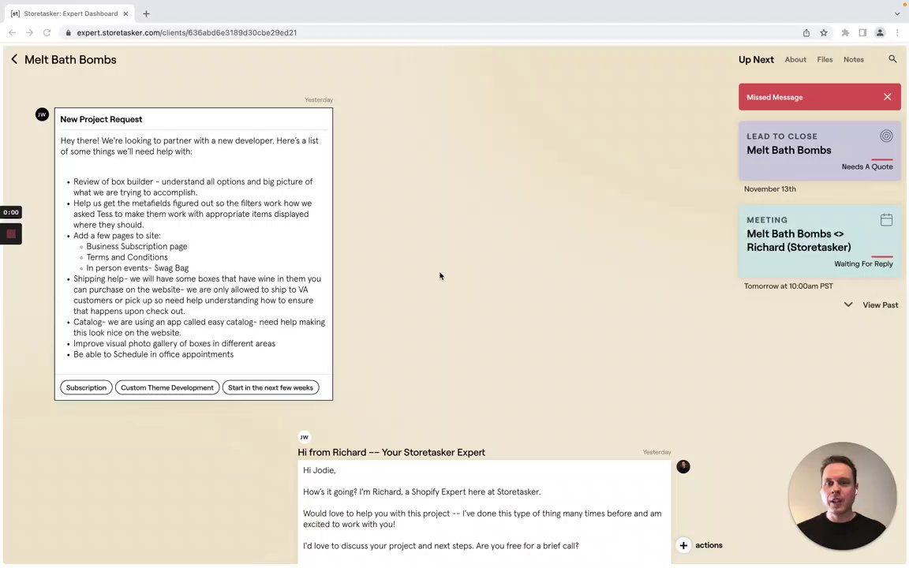The image size is (909, 568).
Task: Click the Start in the next few weeks tag
Action: pos(270,388)
